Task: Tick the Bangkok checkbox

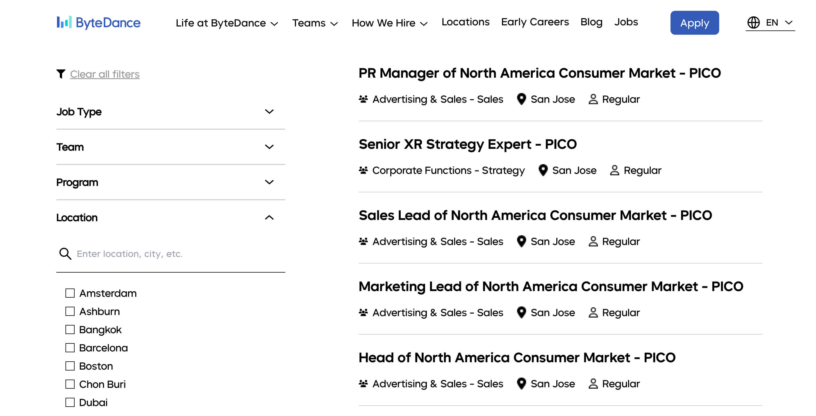Action: (70, 329)
